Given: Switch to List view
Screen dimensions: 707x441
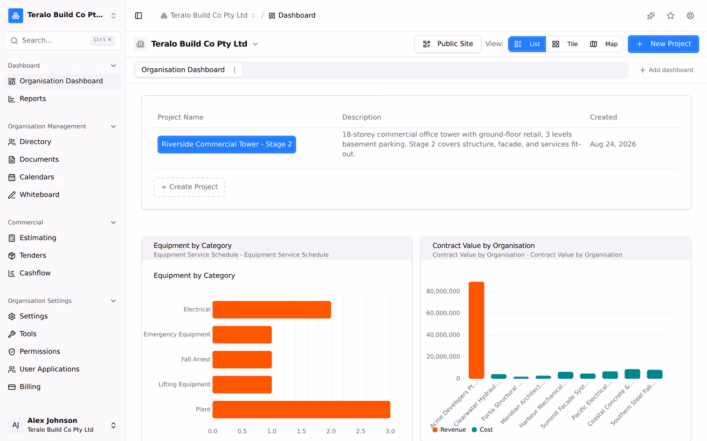Looking at the screenshot, I should point(527,44).
